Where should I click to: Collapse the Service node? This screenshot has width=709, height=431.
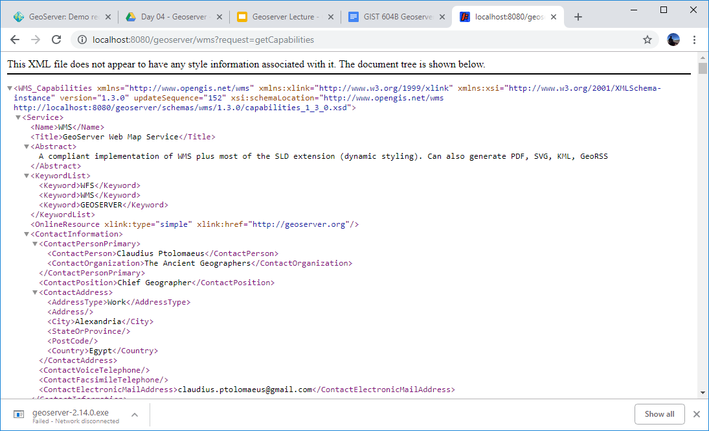[x=18, y=118]
